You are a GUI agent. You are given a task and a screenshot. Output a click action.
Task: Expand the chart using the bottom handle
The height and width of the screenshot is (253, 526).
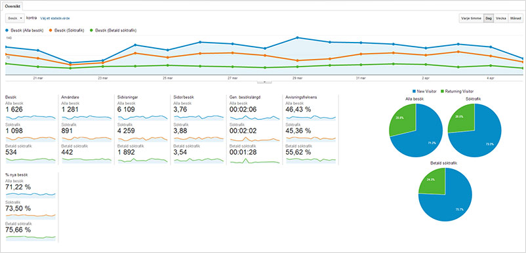264,81
